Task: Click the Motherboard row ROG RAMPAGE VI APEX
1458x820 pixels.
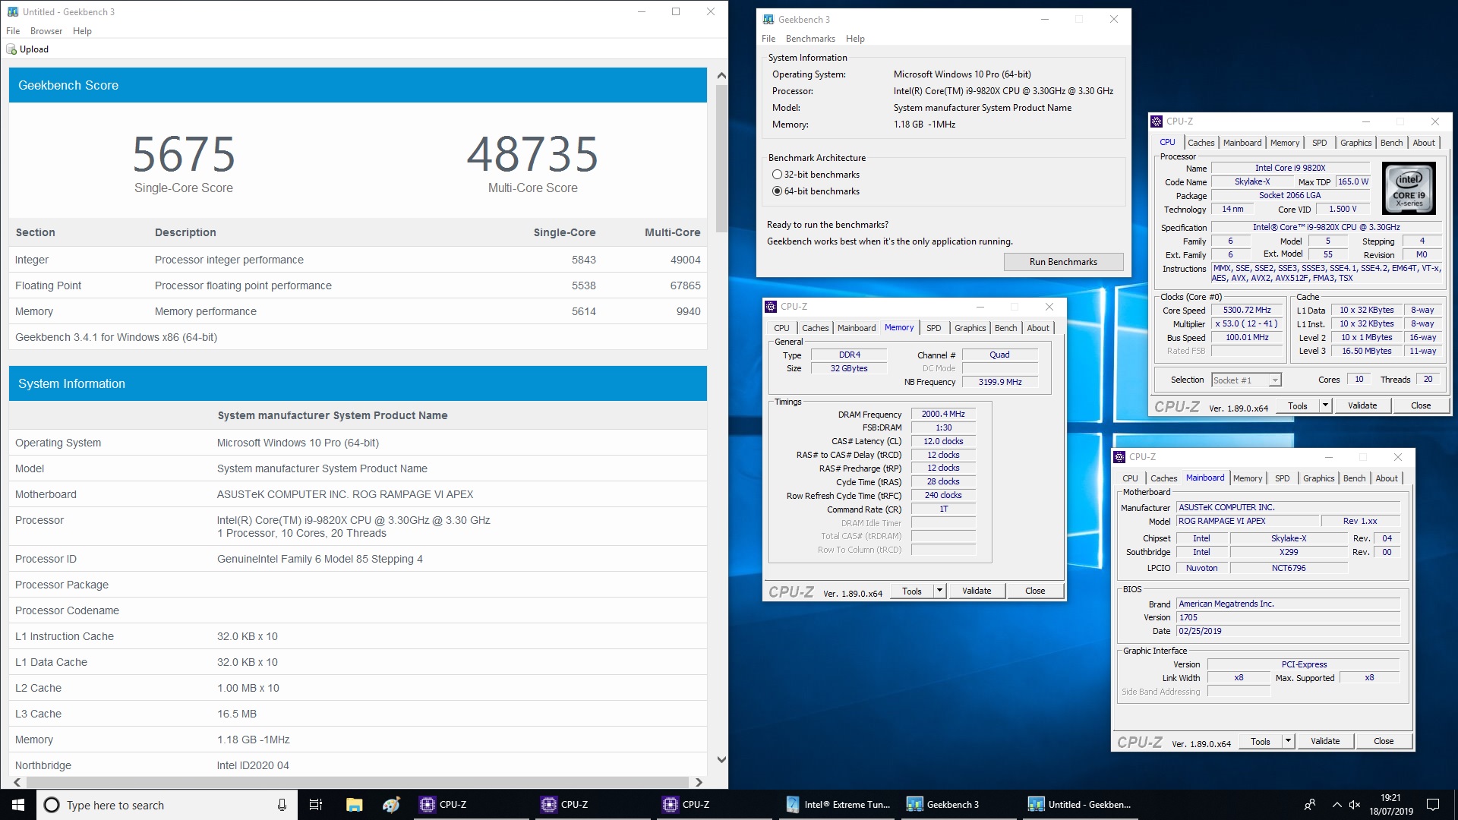Action: coord(358,494)
